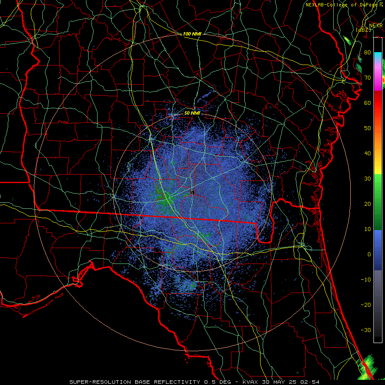Click the 30 dBZ value on the color scale
Image resolution: width=385 pixels, height=385 pixels.
367,179
